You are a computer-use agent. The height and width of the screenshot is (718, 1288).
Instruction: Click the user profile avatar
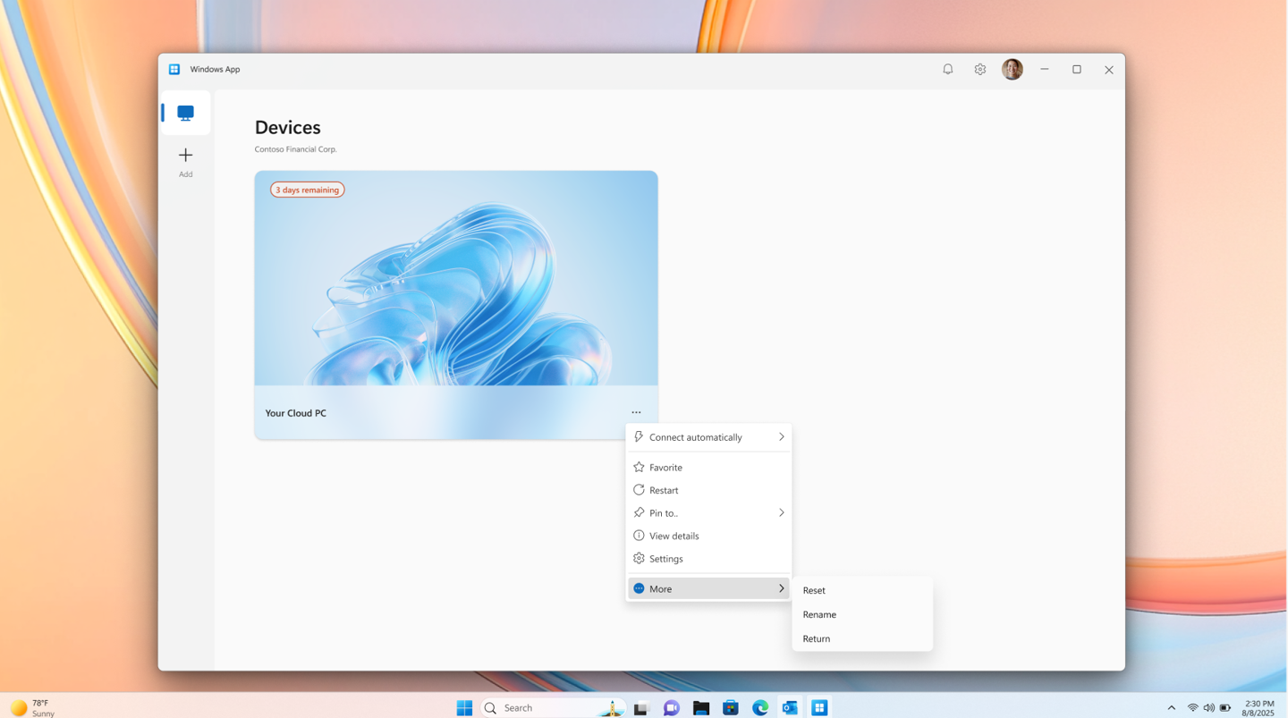click(1012, 70)
